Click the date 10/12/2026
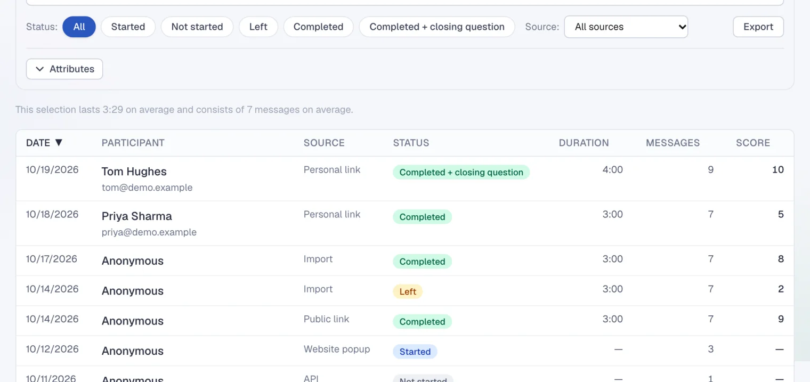Viewport: 810px width, 382px height. (x=52, y=350)
